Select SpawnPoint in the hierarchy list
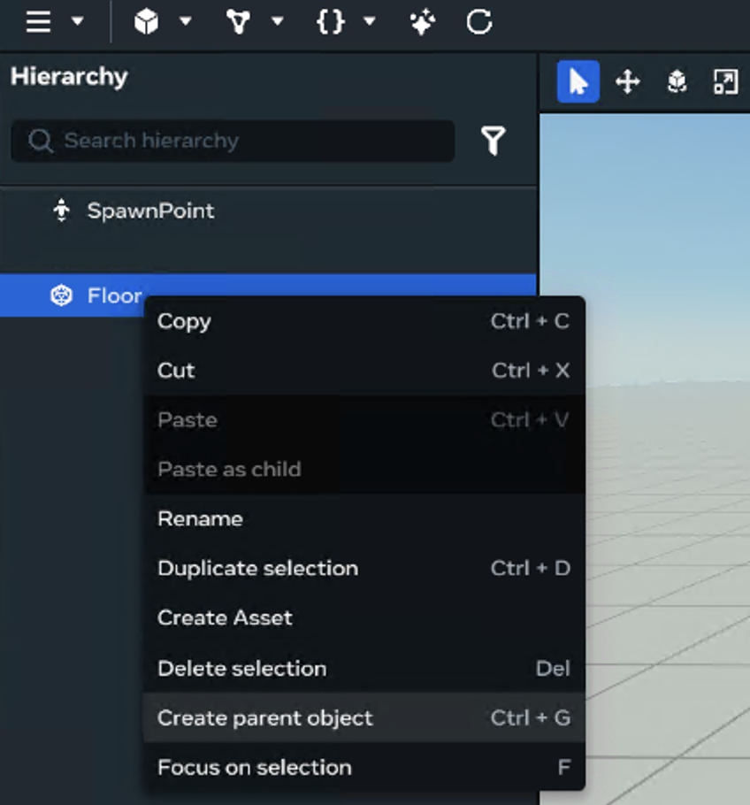 [x=150, y=211]
